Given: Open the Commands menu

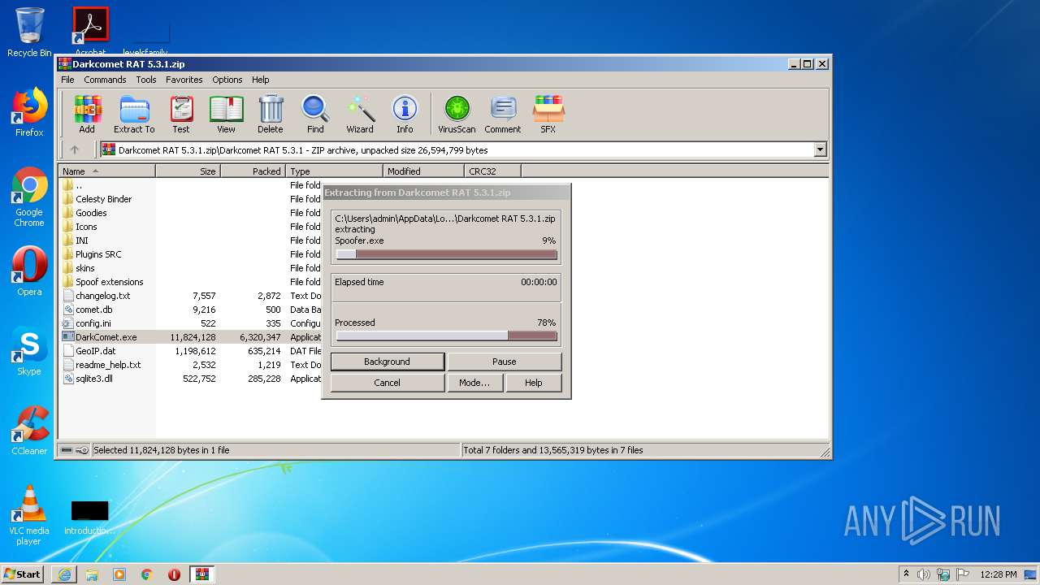Looking at the screenshot, I should [105, 80].
